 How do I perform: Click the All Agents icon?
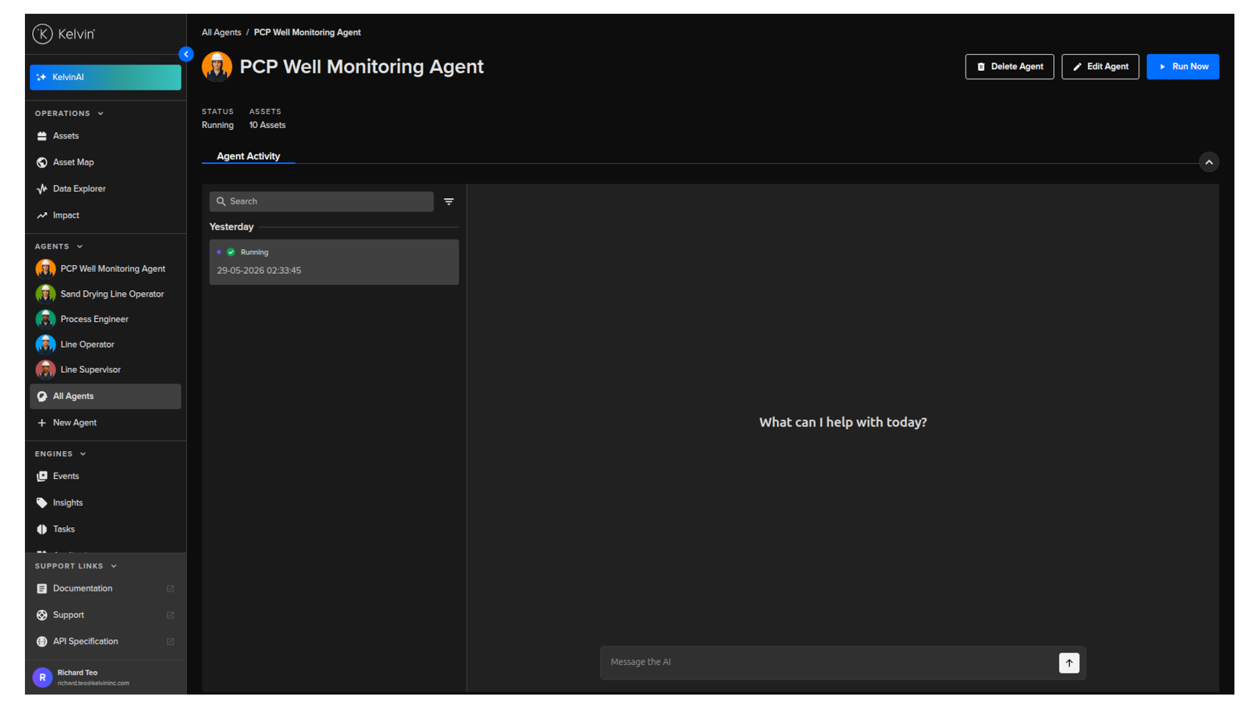(x=42, y=397)
